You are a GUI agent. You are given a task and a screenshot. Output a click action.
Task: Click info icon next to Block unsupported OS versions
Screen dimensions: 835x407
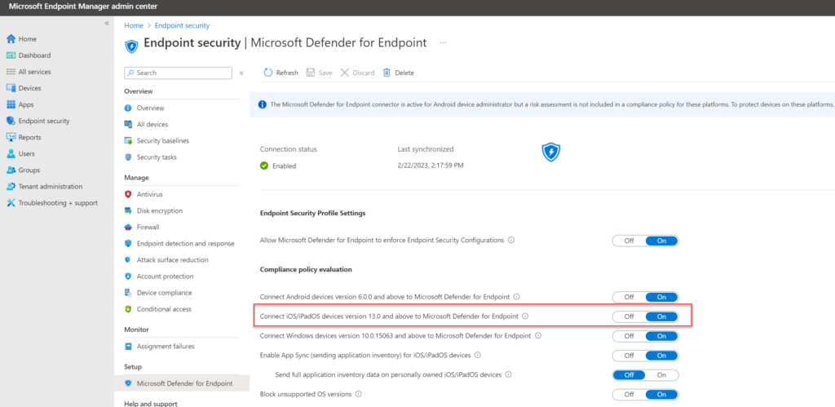tap(359, 394)
